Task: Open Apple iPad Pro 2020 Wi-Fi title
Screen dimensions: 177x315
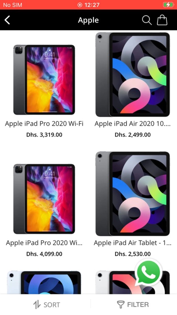Action: pos(44,123)
